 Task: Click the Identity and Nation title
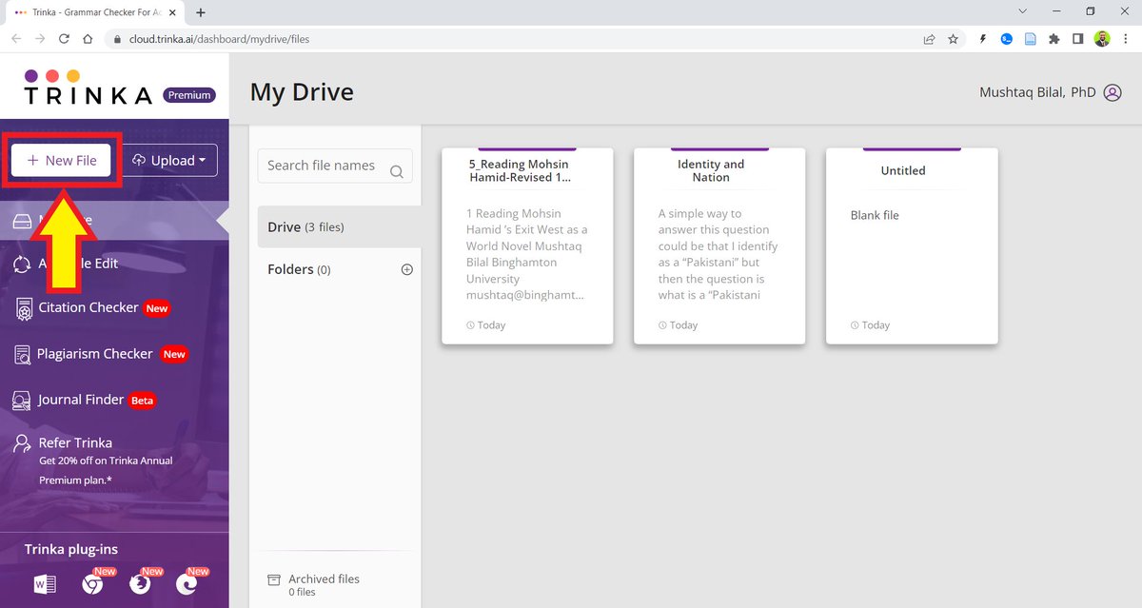(711, 170)
